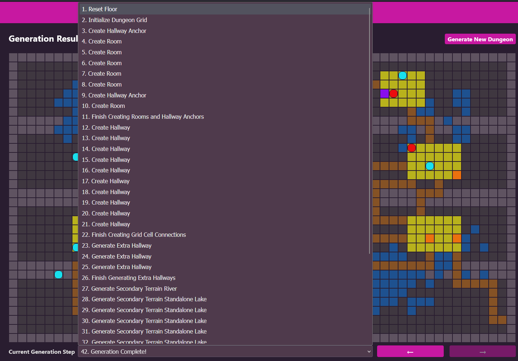Click the Generate New Dungeon button
The width and height of the screenshot is (518, 361).
coord(480,39)
